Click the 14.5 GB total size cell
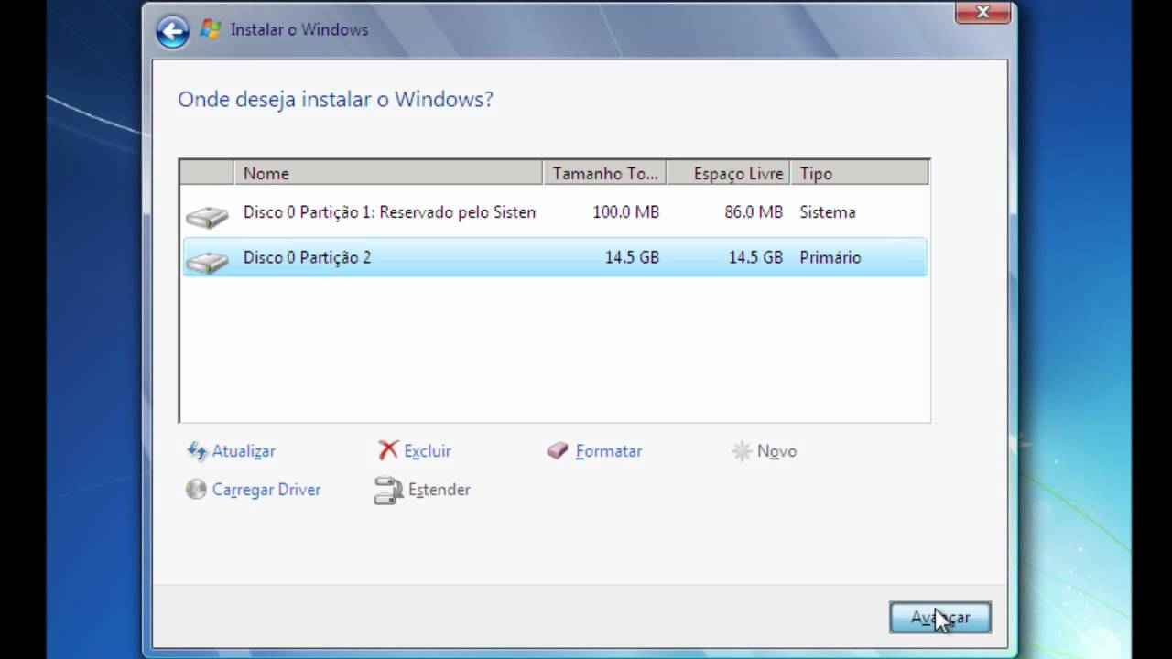The height and width of the screenshot is (659, 1172). pos(632,257)
